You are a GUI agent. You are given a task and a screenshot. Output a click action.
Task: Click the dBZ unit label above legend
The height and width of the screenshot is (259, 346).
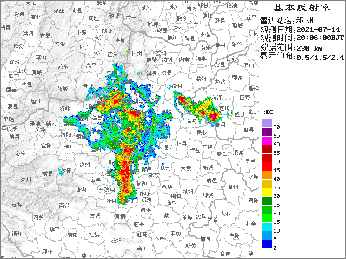(268, 112)
